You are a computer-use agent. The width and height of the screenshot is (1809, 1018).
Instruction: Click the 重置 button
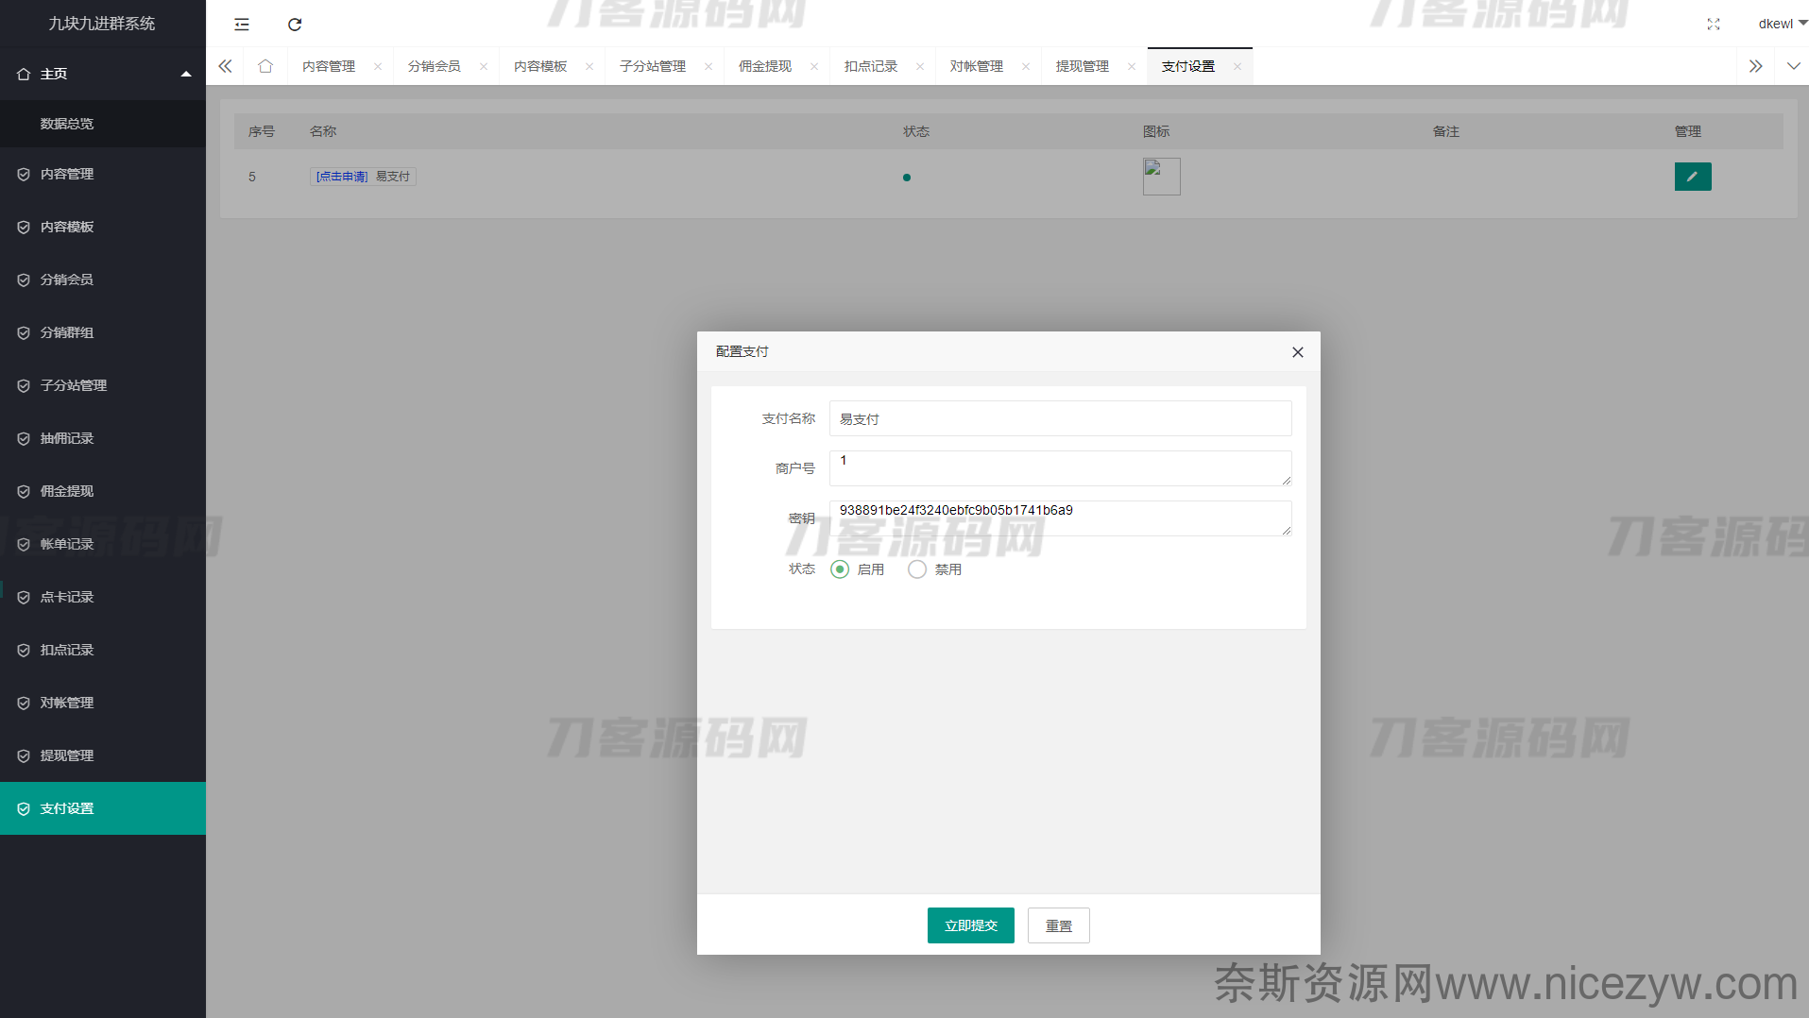(1059, 925)
